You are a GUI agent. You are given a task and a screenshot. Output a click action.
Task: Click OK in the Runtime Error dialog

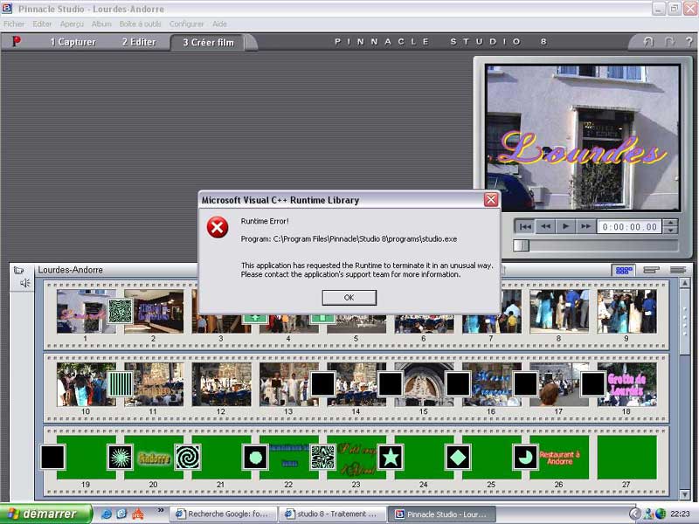[x=349, y=297]
